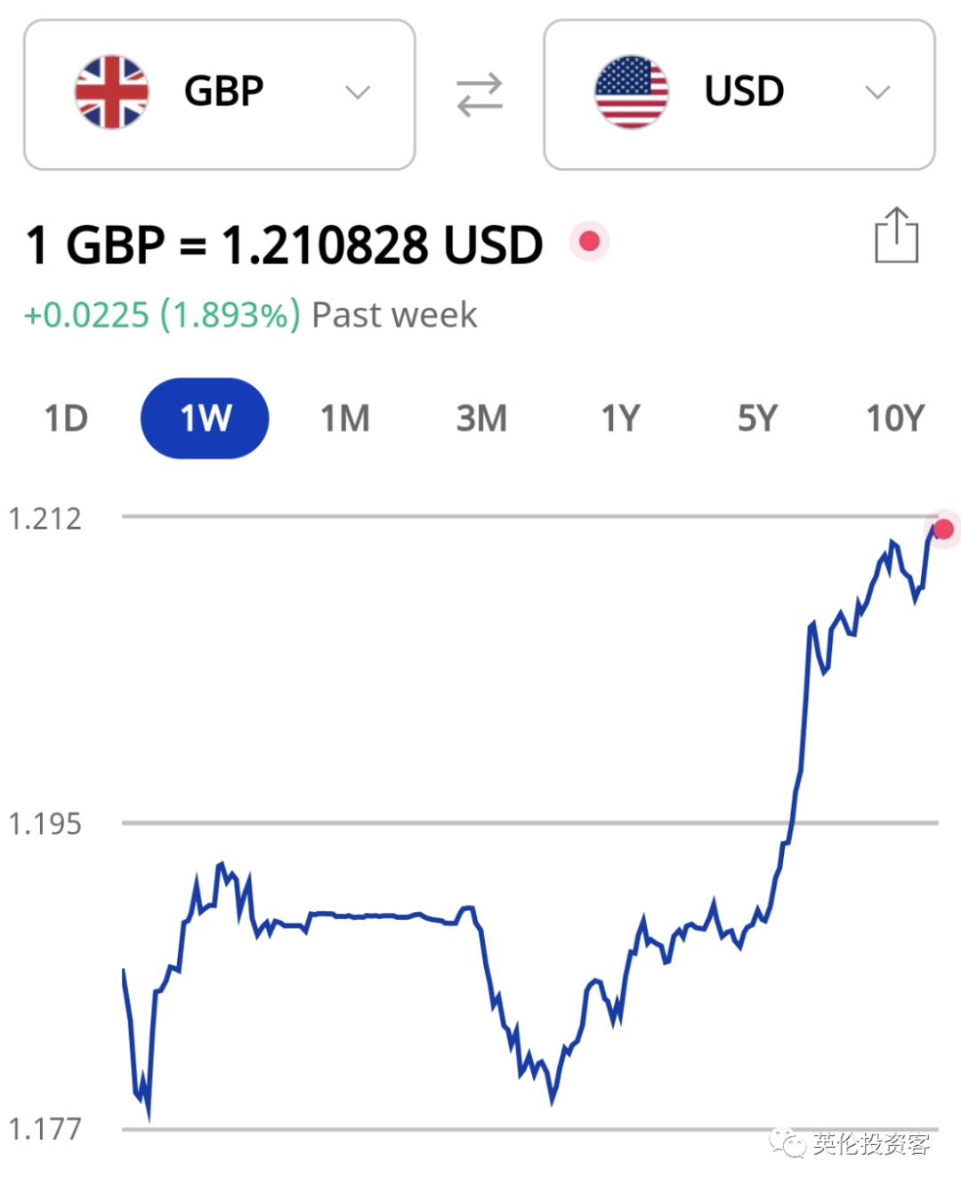Swap GBP and USD currencies
This screenshot has height=1186, width=961.
coord(480,94)
